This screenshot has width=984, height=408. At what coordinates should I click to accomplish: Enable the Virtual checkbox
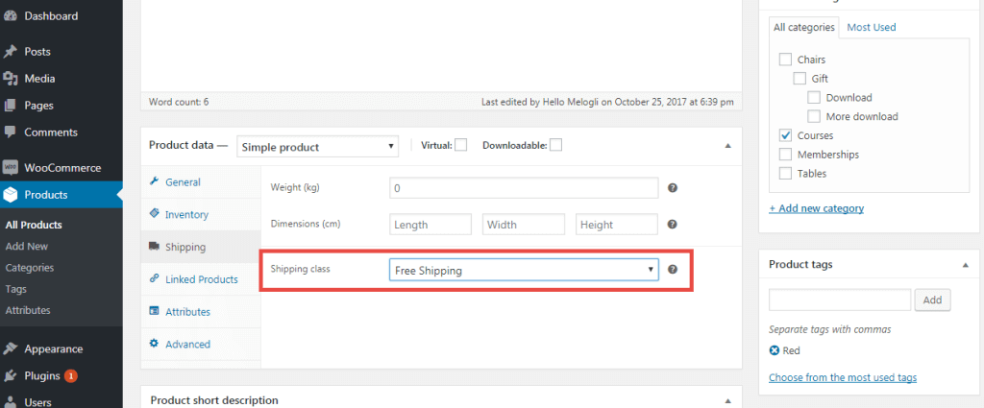click(460, 145)
